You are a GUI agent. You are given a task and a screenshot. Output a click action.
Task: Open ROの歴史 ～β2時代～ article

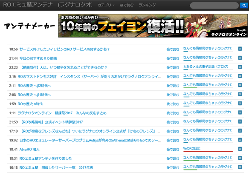(35, 86)
